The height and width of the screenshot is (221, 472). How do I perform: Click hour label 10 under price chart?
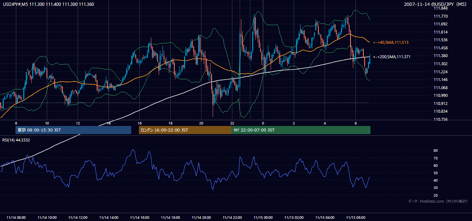(x=47, y=123)
